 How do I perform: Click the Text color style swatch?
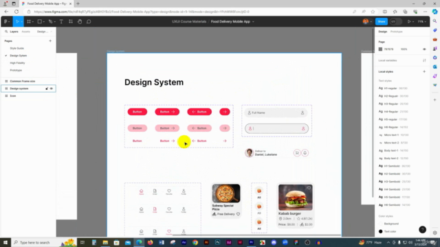pyautogui.click(x=380, y=232)
